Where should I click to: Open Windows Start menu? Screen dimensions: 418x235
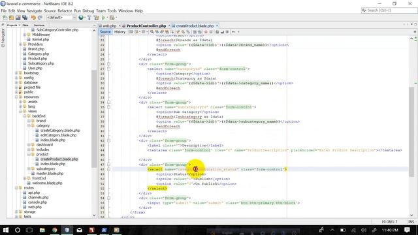[5, 230]
